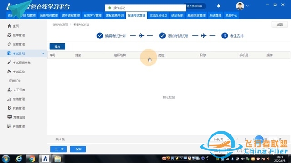Image resolution: width=291 pixels, height=163 pixels.
Task: Click the 手机号 column header
Action: (244, 55)
